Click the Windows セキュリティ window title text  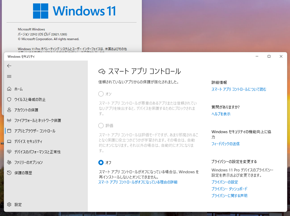[21, 57]
